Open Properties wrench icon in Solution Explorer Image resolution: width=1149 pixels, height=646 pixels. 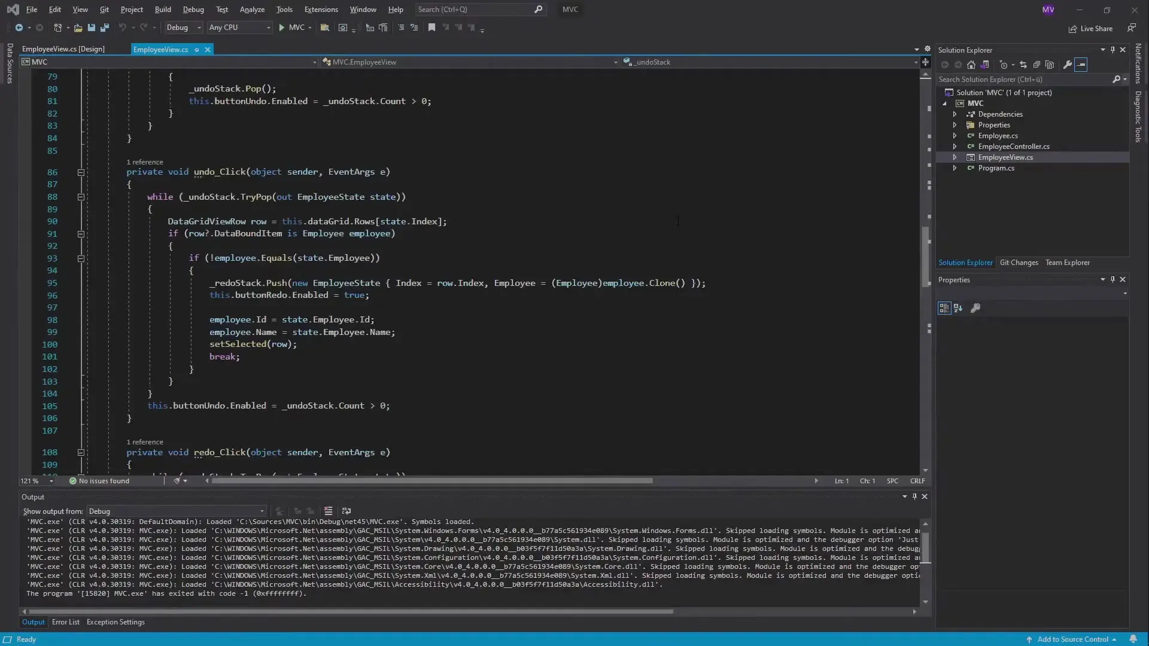click(x=1068, y=65)
